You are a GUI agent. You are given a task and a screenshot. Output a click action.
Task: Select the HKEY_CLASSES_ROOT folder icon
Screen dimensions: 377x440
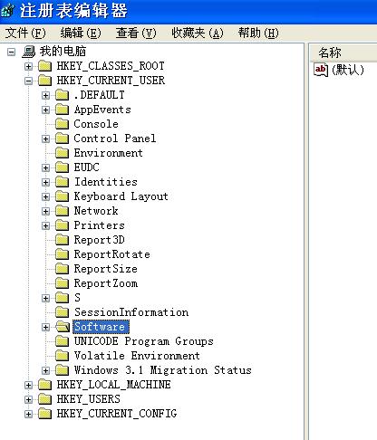coord(45,66)
